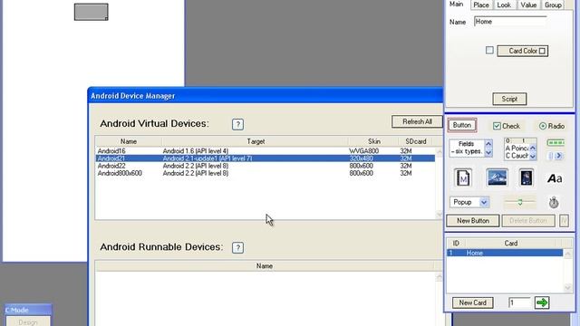Switch to the Look tab
The width and height of the screenshot is (580, 326).
pyautogui.click(x=504, y=5)
